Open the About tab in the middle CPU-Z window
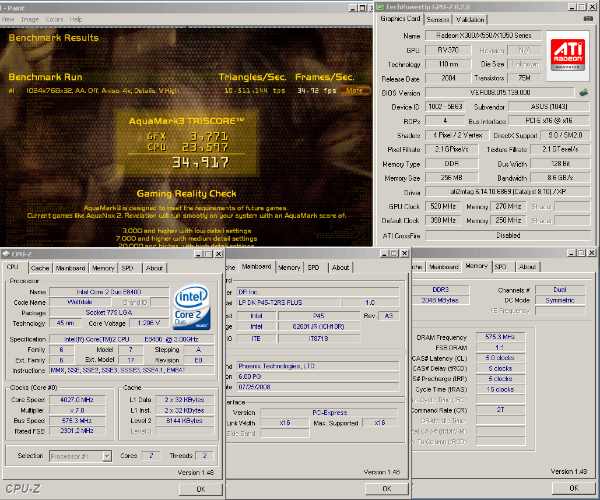Viewport: 600px width, 500px height. (x=340, y=268)
